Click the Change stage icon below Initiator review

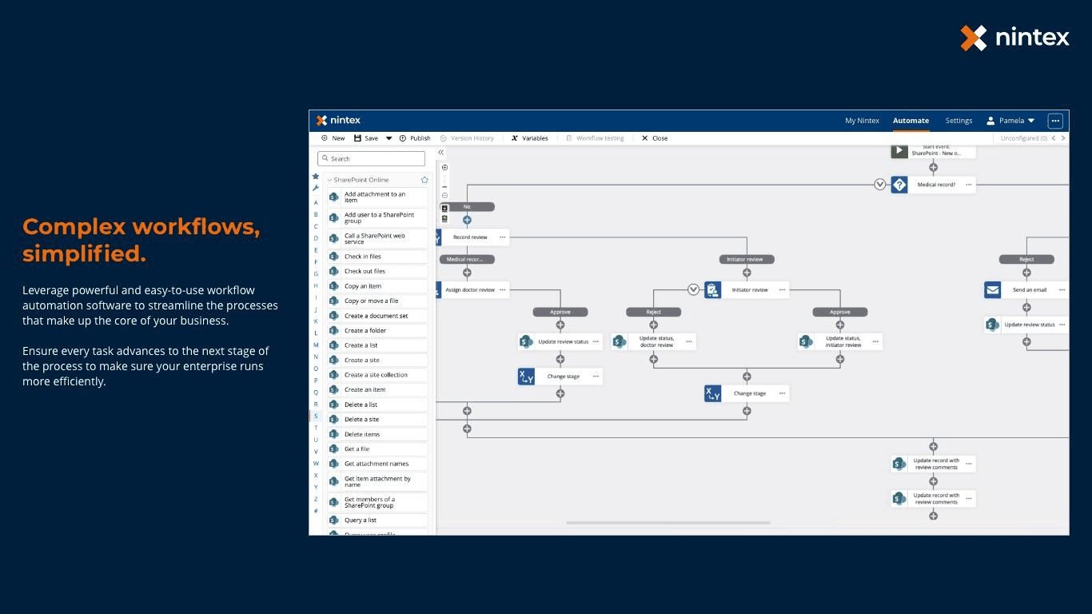tap(713, 393)
